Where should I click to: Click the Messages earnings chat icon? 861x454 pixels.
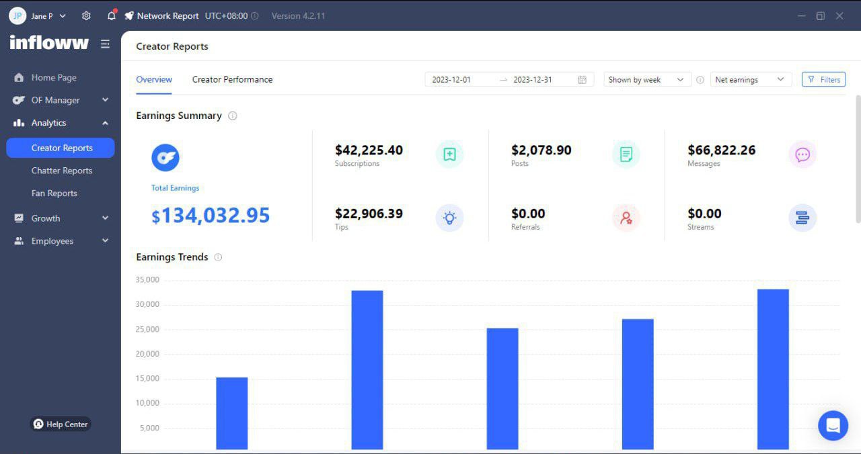pyautogui.click(x=802, y=154)
